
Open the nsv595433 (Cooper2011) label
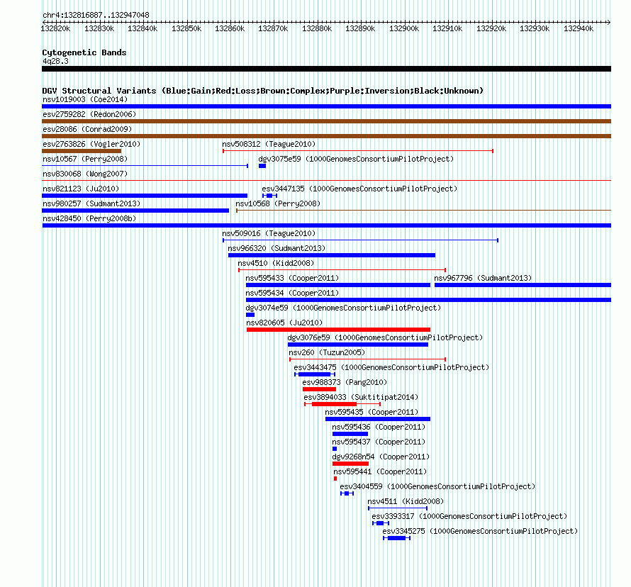(x=292, y=278)
